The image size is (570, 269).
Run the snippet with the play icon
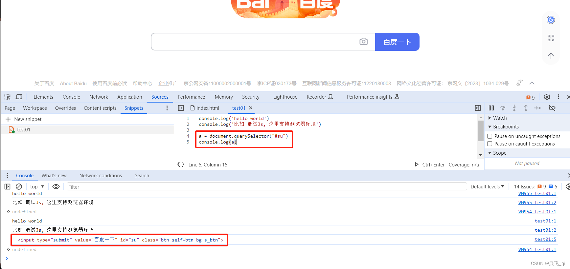pyautogui.click(x=417, y=164)
